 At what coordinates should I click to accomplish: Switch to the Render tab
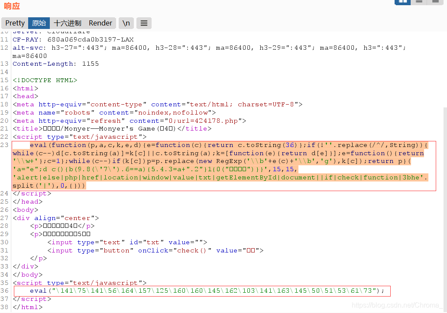click(x=100, y=23)
